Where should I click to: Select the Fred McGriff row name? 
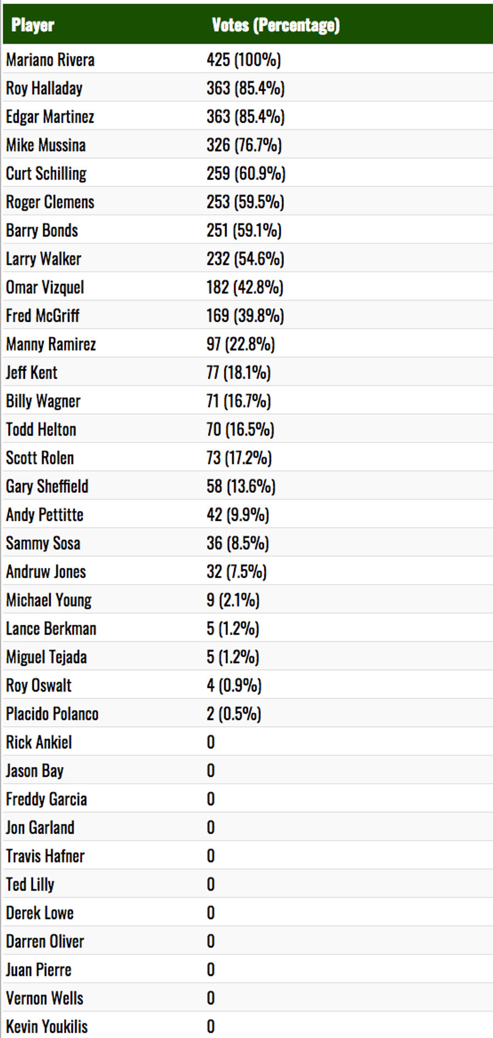click(43, 316)
